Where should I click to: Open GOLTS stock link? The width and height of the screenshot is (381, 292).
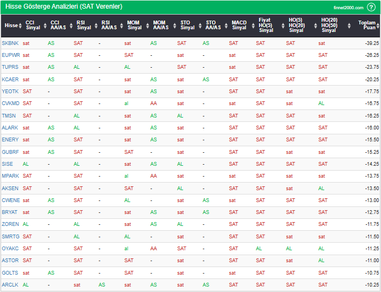[x=10, y=273]
